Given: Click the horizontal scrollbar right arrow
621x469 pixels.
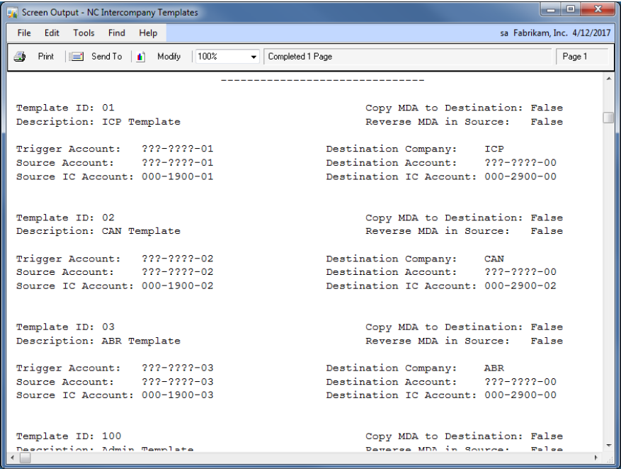Looking at the screenshot, I should 597,458.
